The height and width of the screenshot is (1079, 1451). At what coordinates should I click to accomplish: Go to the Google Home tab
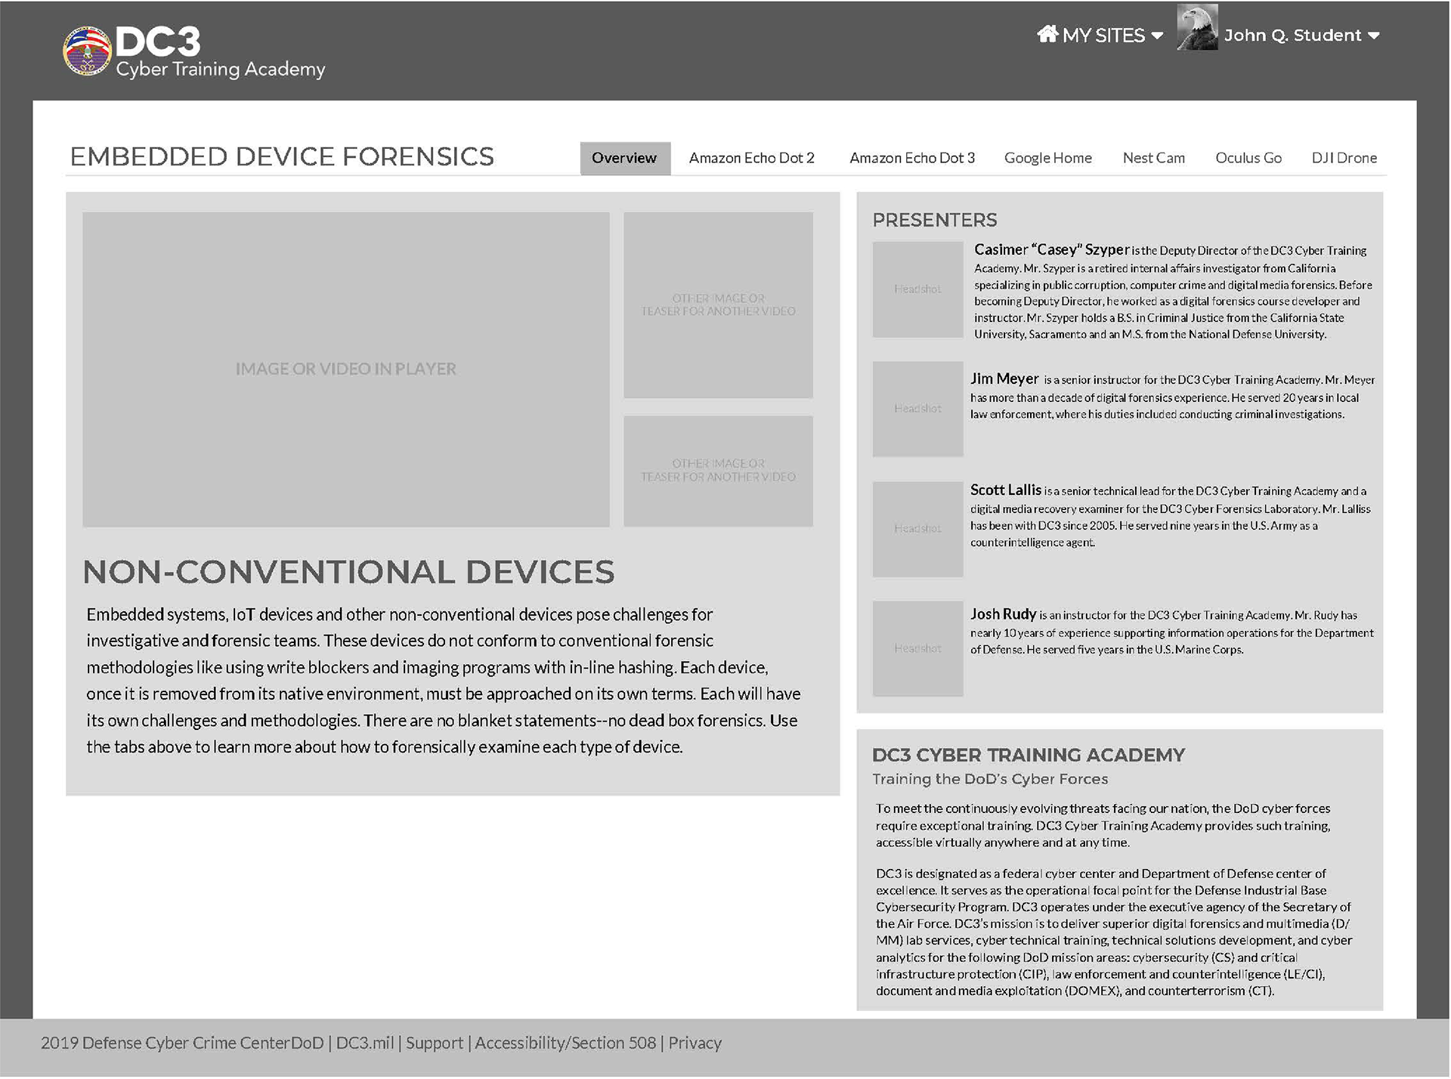click(1047, 159)
